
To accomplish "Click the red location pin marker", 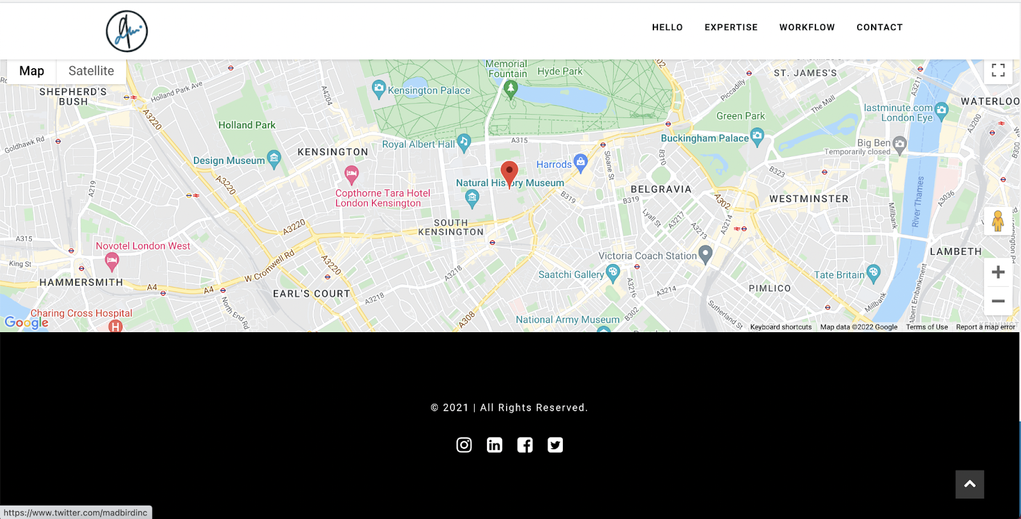I will click(x=509, y=173).
